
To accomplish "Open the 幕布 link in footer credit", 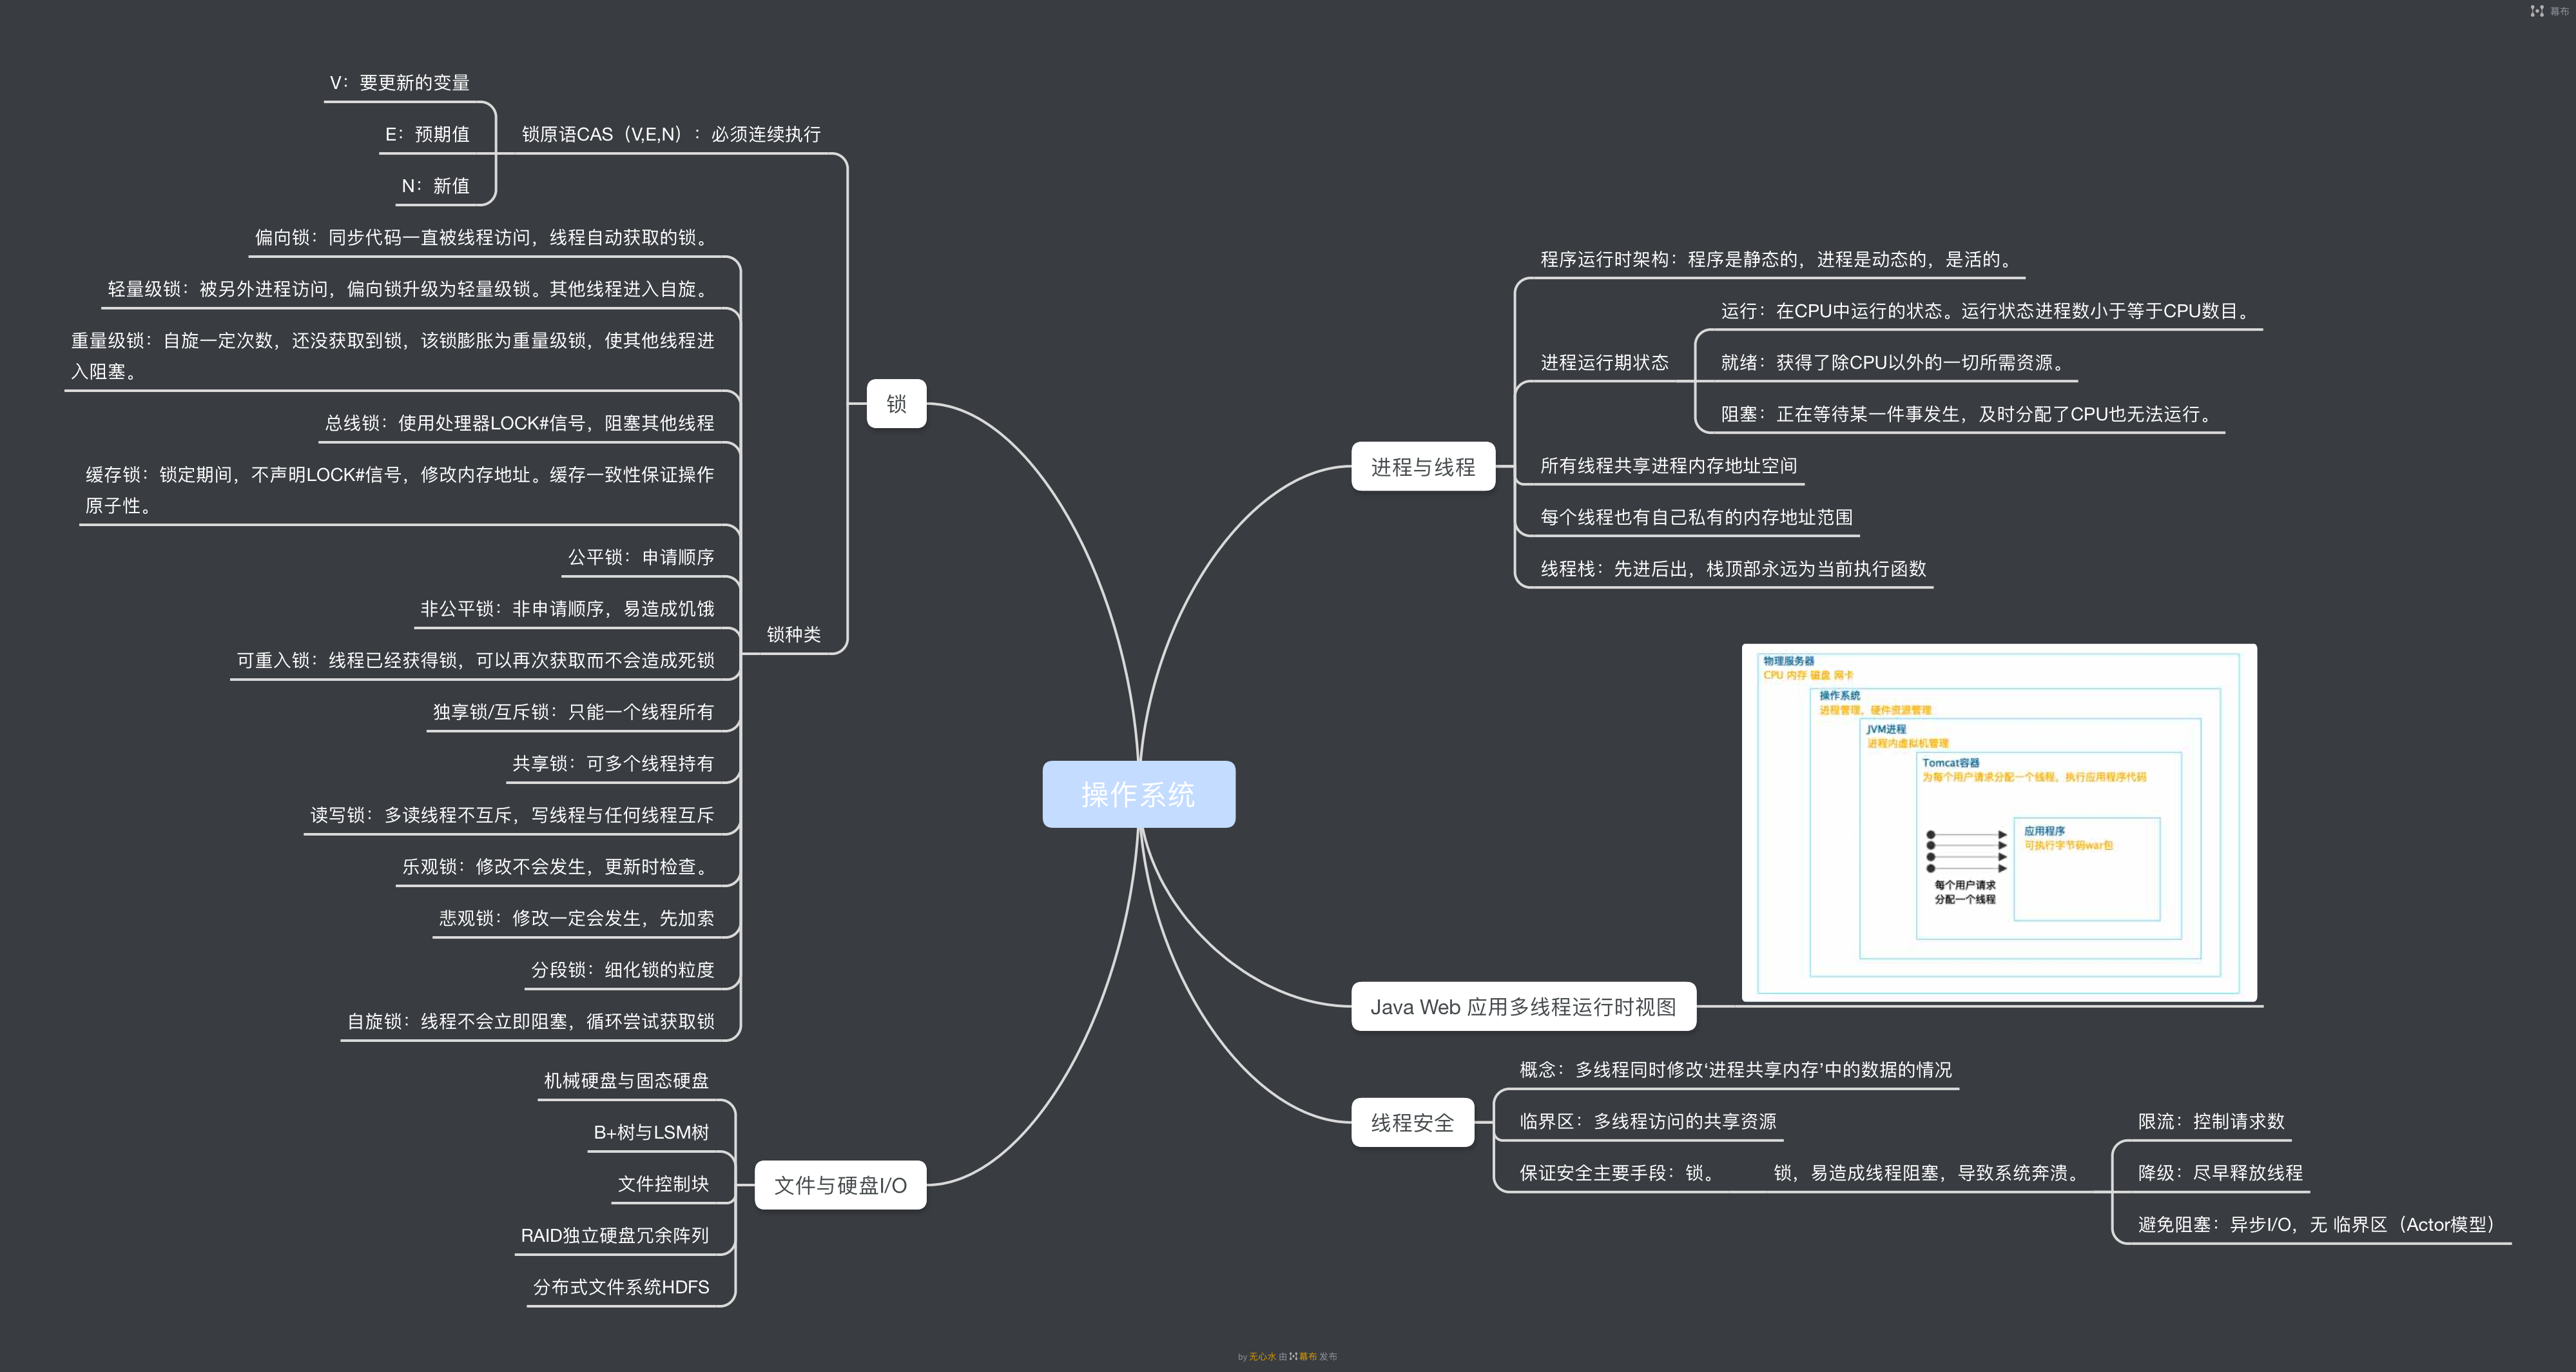I will (1303, 1357).
